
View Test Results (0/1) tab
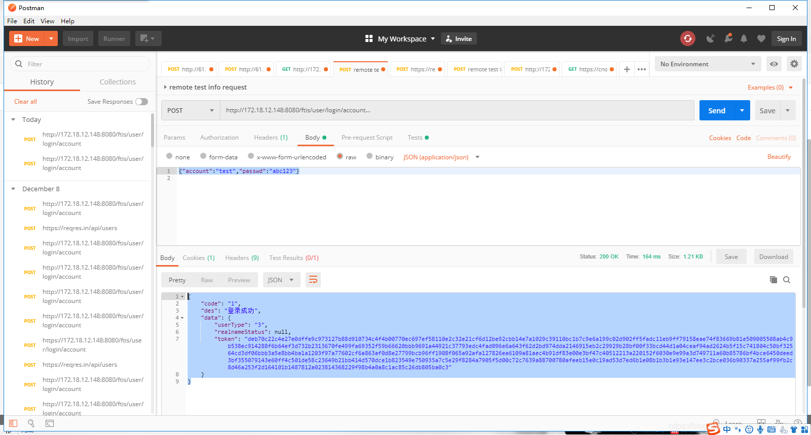(294, 258)
